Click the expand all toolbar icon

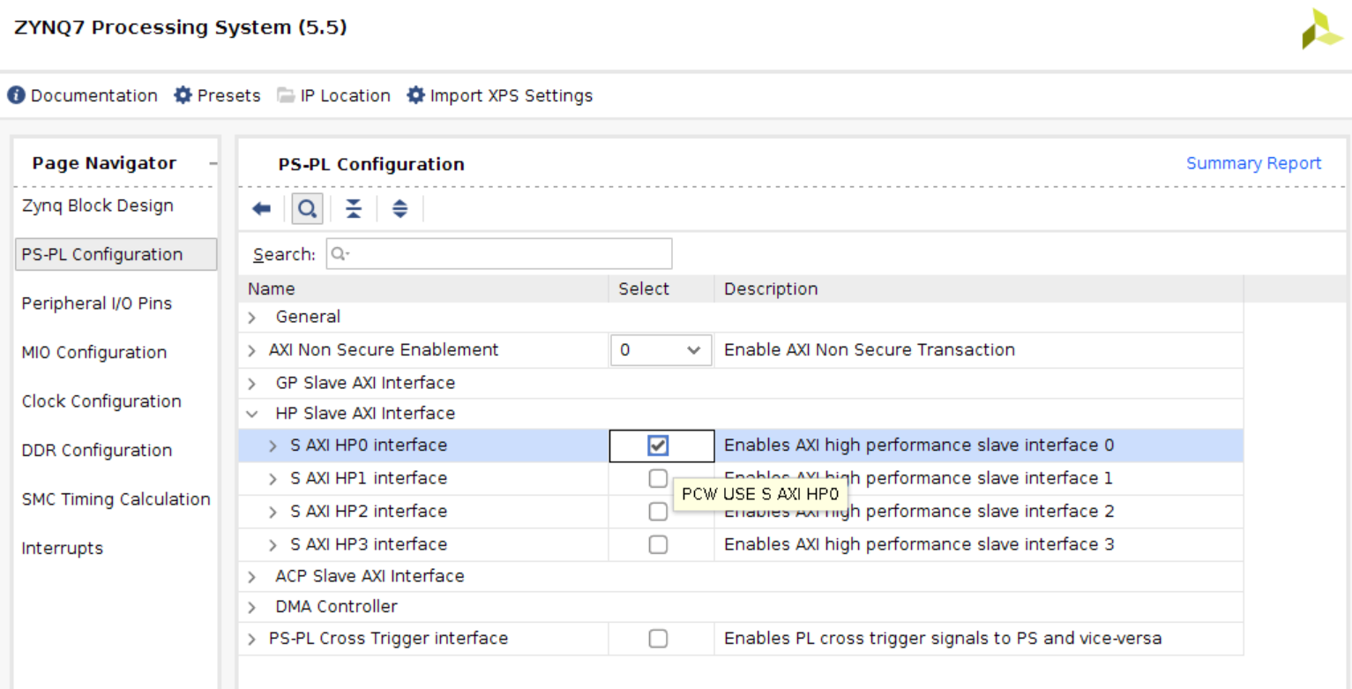[400, 209]
